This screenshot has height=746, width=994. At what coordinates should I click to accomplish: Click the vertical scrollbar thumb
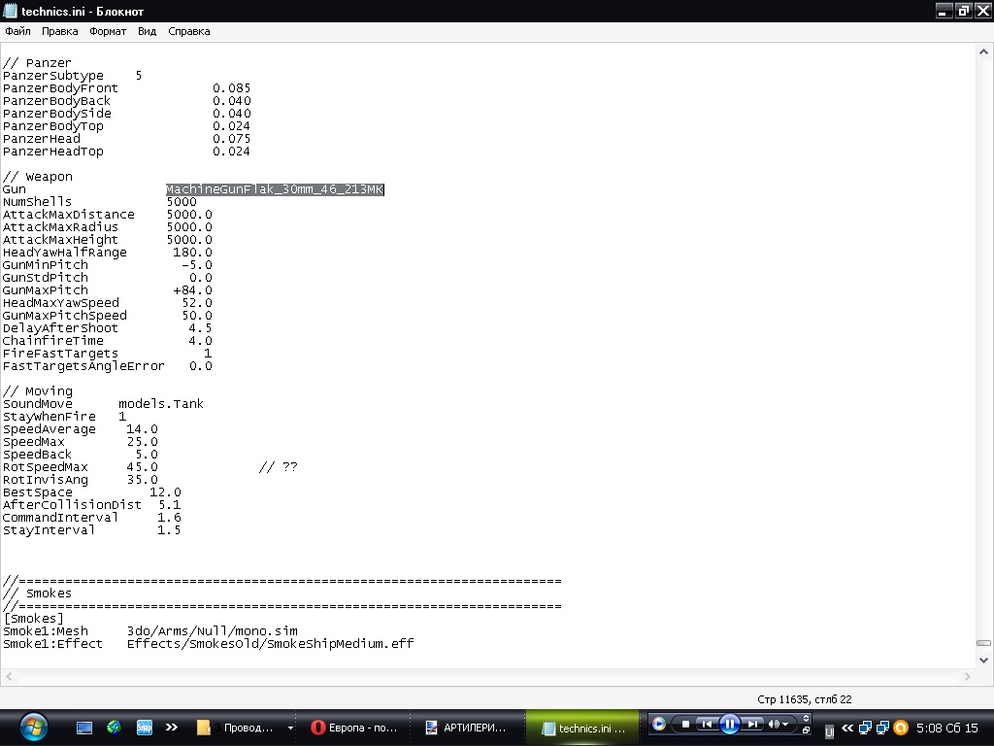pos(983,643)
